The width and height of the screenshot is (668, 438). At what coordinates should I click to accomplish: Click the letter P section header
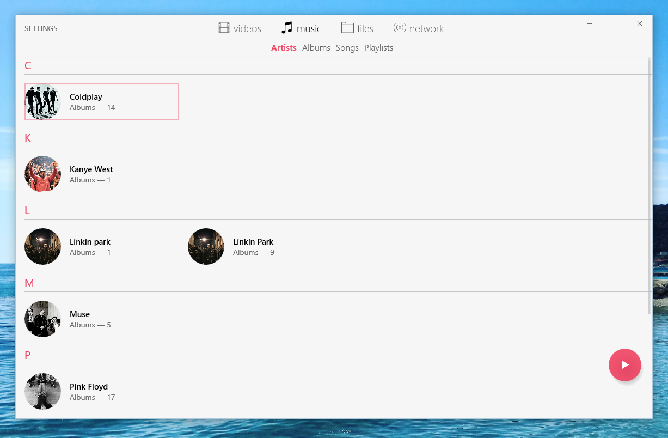click(x=28, y=355)
